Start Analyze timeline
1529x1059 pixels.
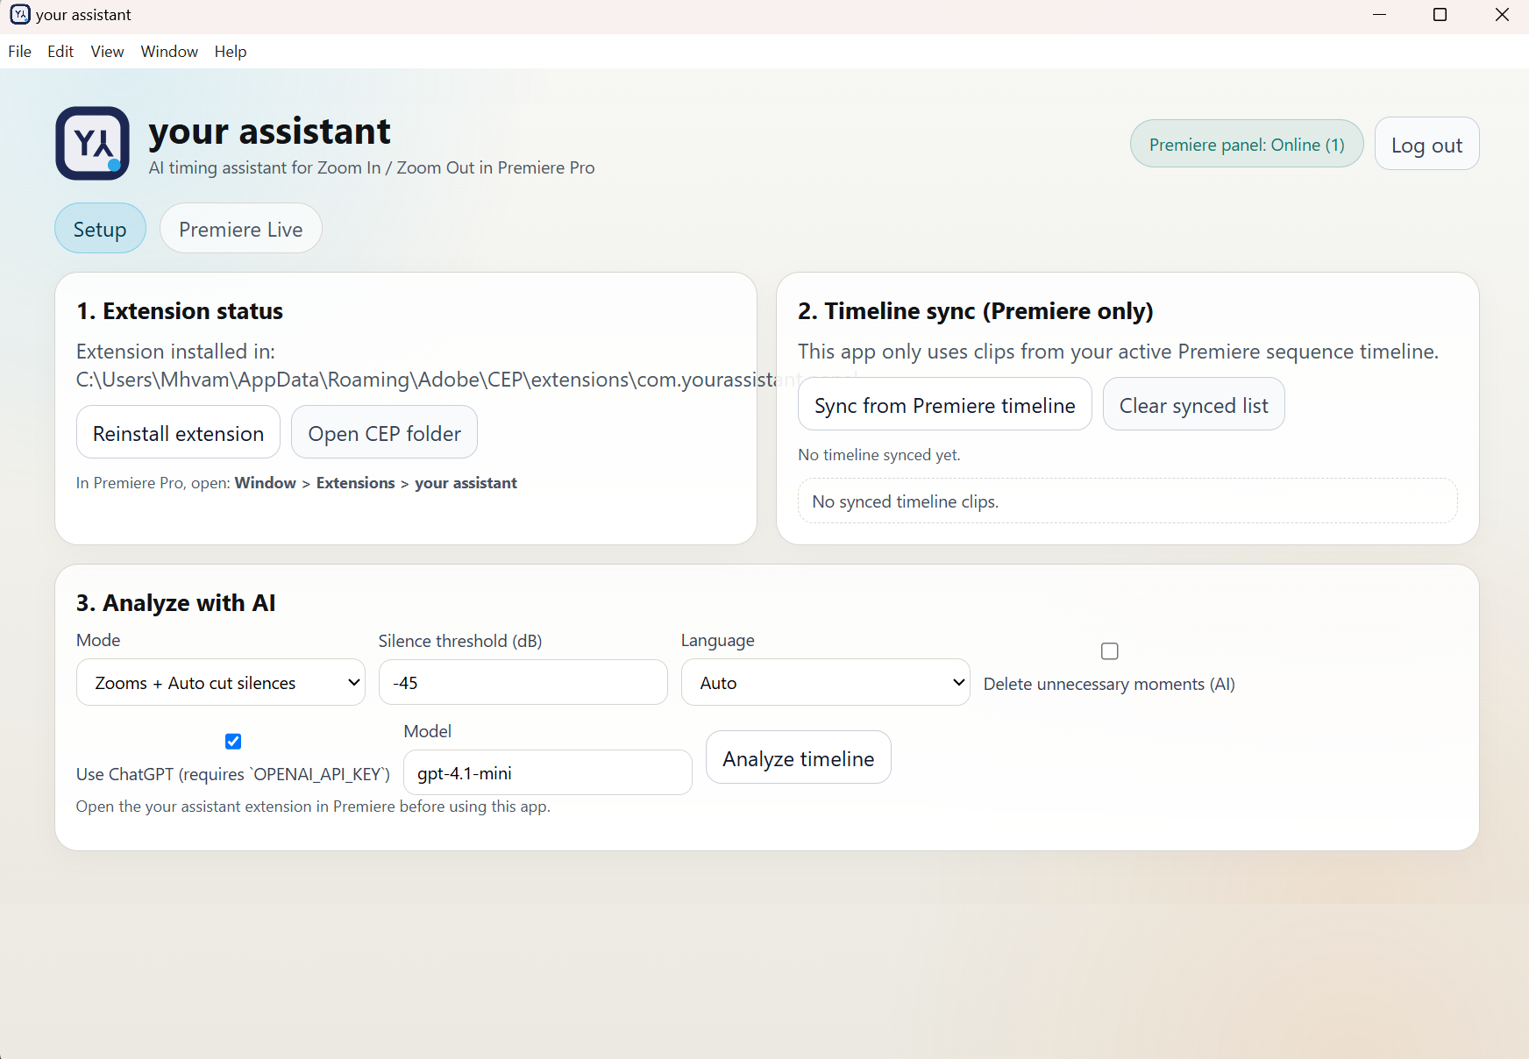pos(798,757)
